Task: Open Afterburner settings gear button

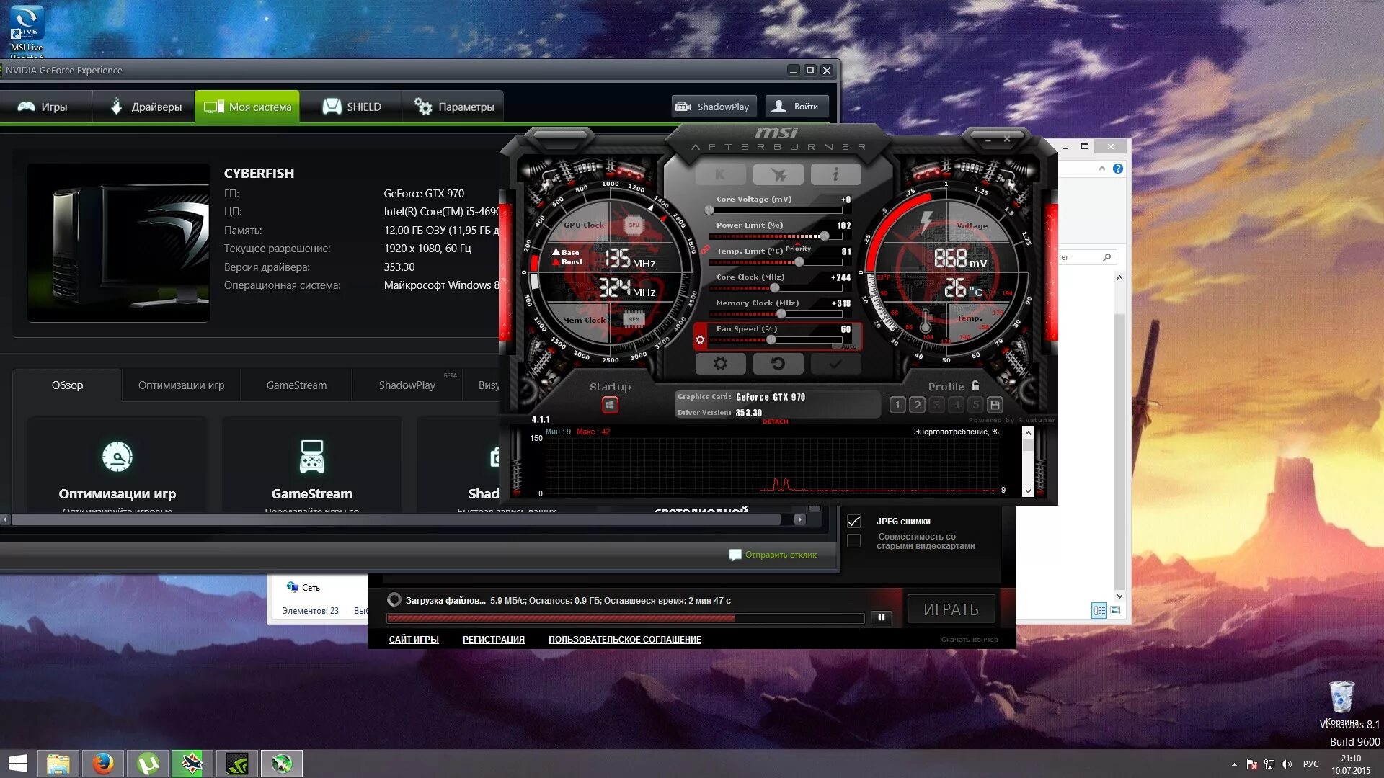Action: (720, 364)
